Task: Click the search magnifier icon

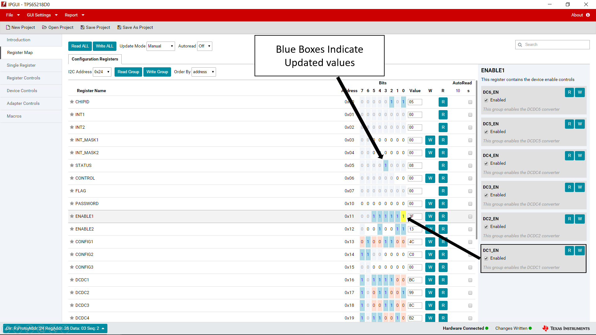Action: click(520, 45)
